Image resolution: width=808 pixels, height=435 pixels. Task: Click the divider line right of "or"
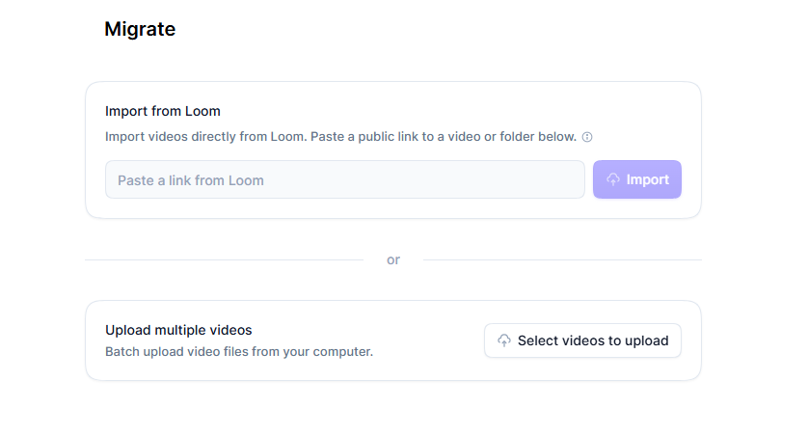(x=562, y=260)
